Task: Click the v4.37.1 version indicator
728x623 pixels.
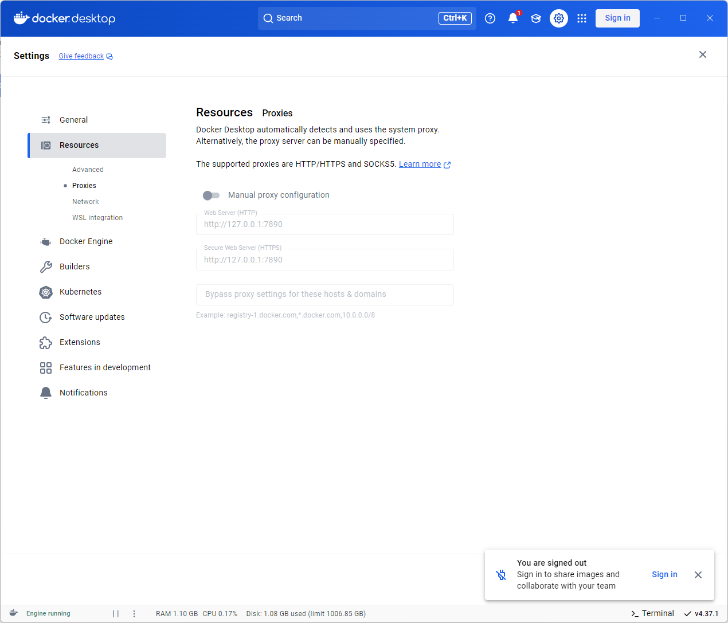Action: (x=701, y=614)
